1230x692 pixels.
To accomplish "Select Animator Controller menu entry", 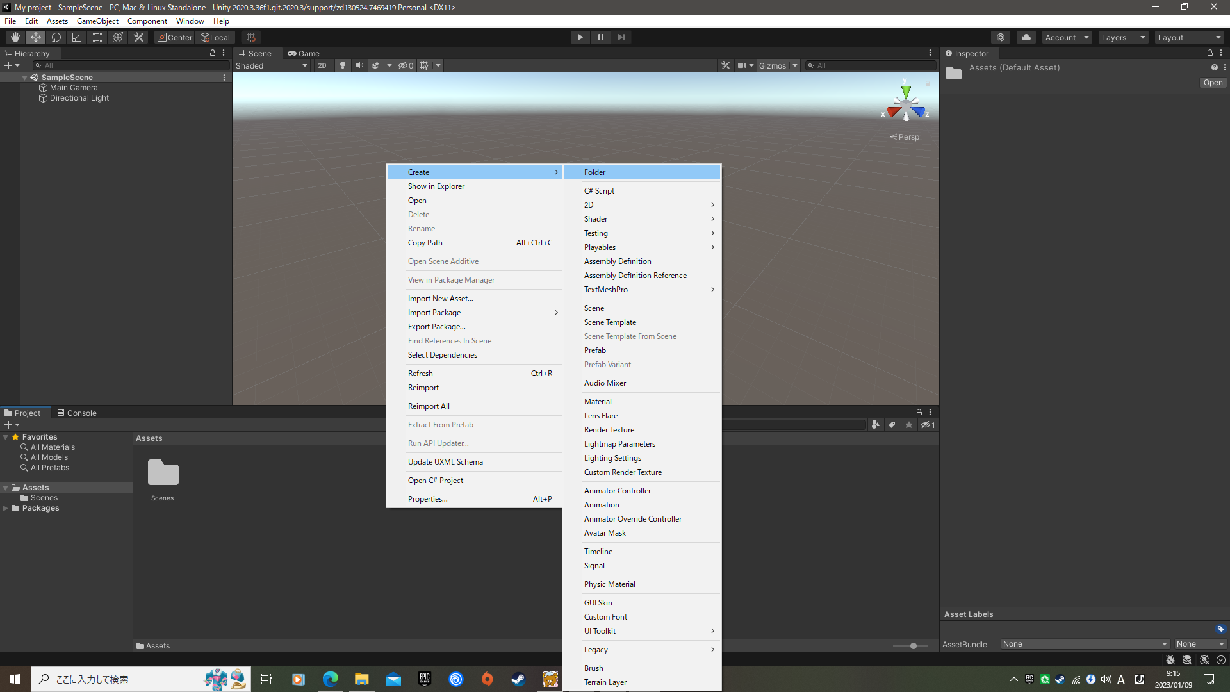I will point(642,491).
